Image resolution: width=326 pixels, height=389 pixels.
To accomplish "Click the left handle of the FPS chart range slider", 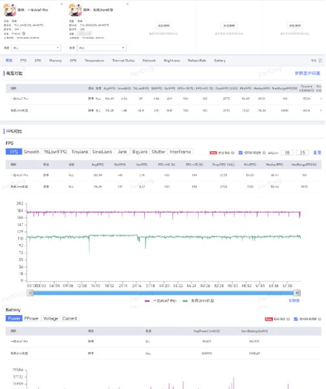I will coord(30,293).
